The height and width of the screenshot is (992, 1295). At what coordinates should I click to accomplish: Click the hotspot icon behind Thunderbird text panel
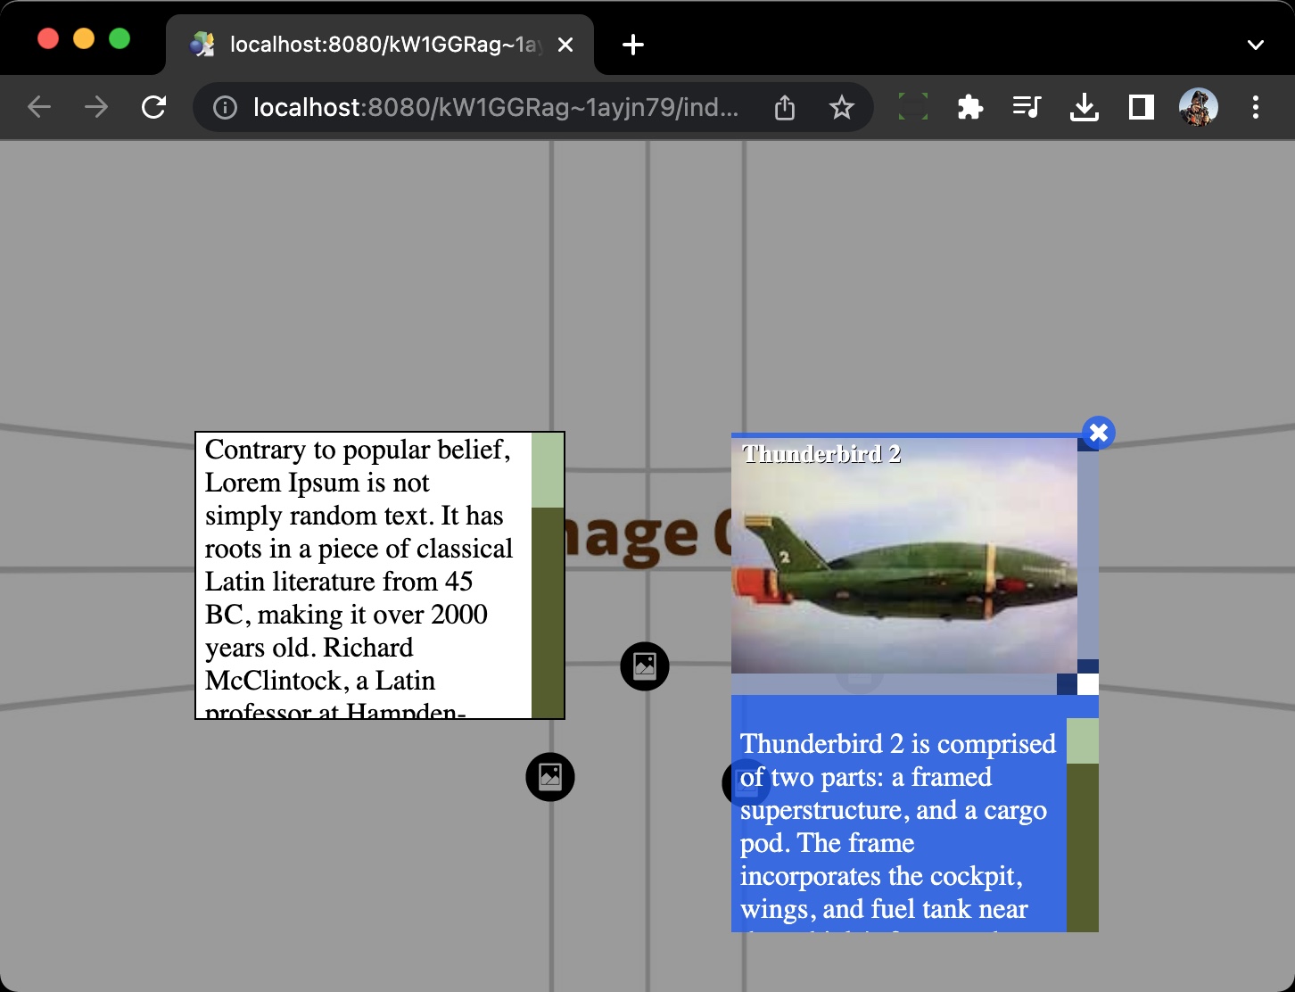click(x=746, y=783)
